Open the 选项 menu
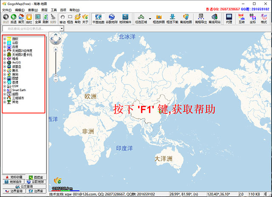Viewport: 272px width, 197px height. (x=63, y=10)
